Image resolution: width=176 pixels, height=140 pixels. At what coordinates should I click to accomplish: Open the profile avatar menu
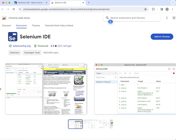[x=167, y=9]
